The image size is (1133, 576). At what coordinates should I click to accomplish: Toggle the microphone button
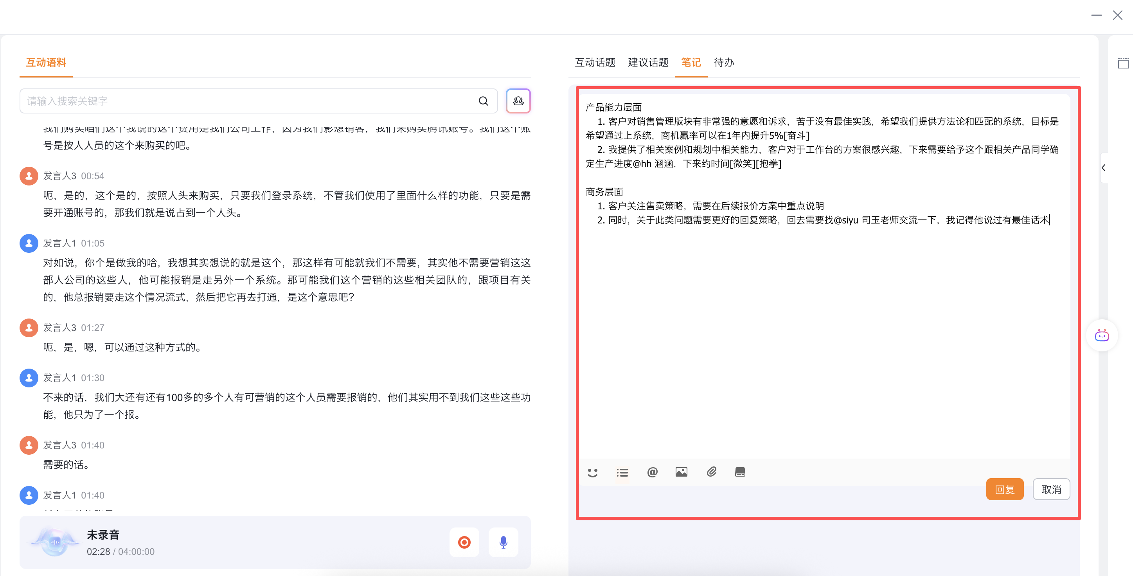point(503,542)
